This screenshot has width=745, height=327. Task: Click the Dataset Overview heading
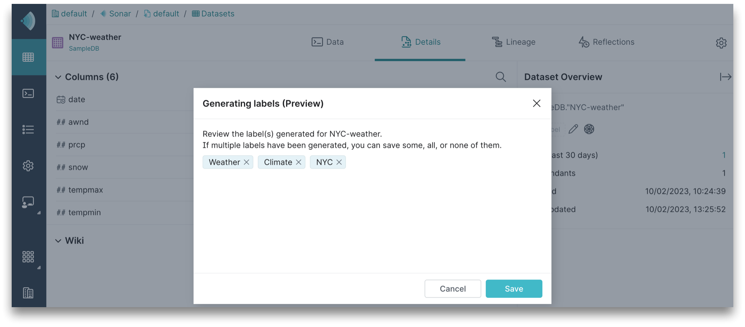pyautogui.click(x=563, y=77)
